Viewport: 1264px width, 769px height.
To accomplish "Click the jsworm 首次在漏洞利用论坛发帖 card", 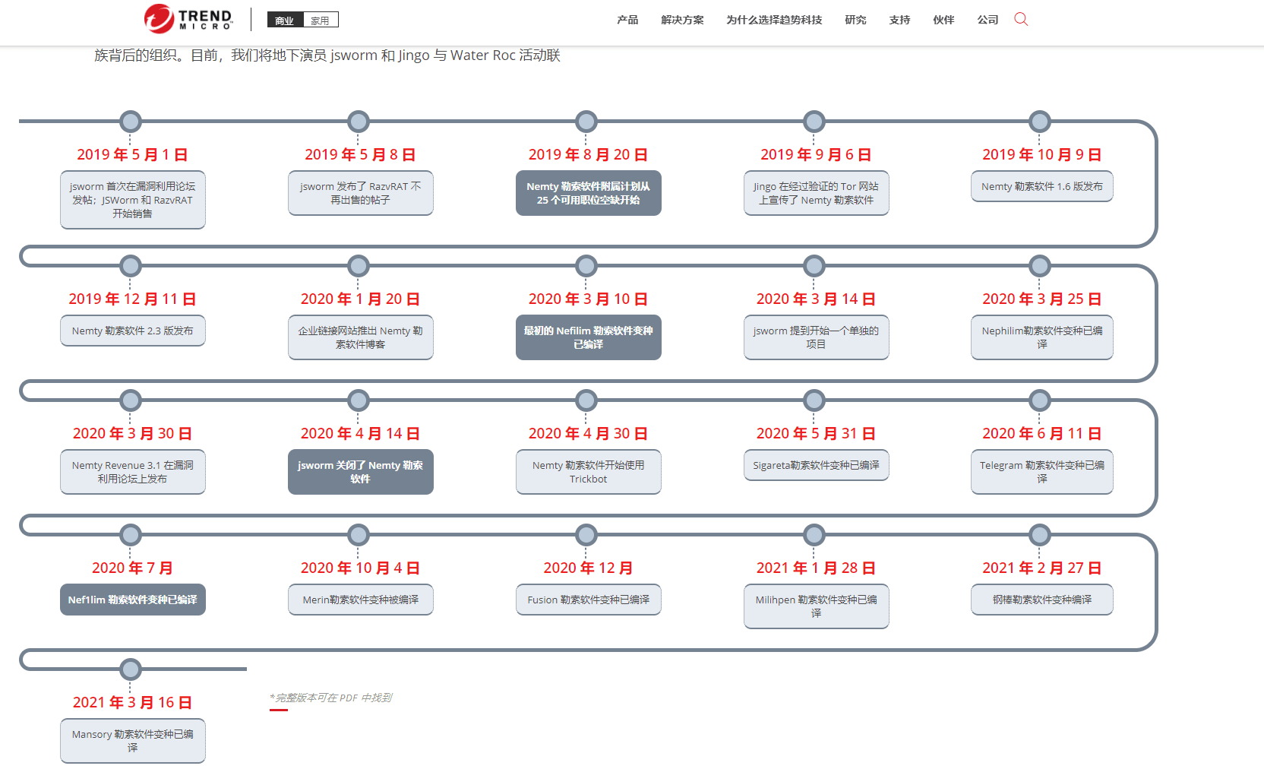I will click(133, 200).
